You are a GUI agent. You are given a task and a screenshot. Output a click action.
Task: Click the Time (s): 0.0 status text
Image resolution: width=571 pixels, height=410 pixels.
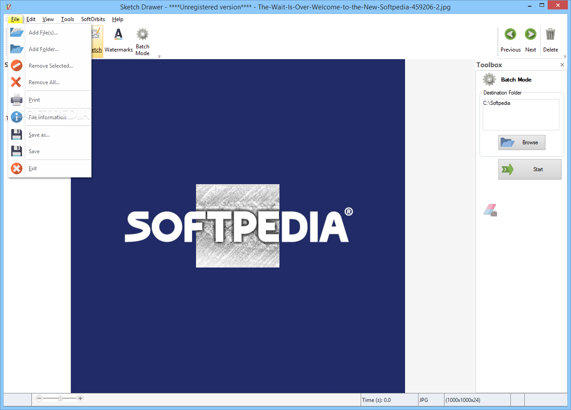376,400
